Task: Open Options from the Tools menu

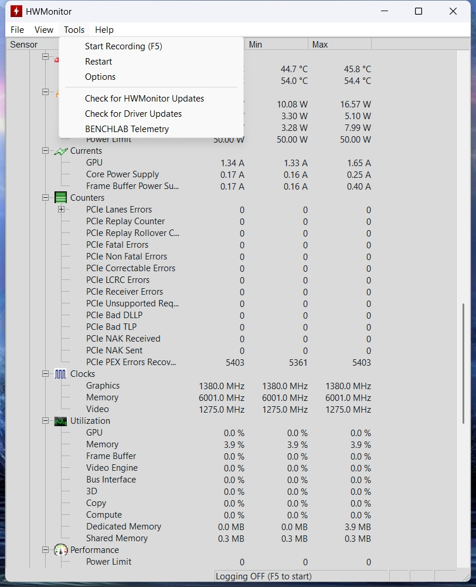Action: click(151, 77)
